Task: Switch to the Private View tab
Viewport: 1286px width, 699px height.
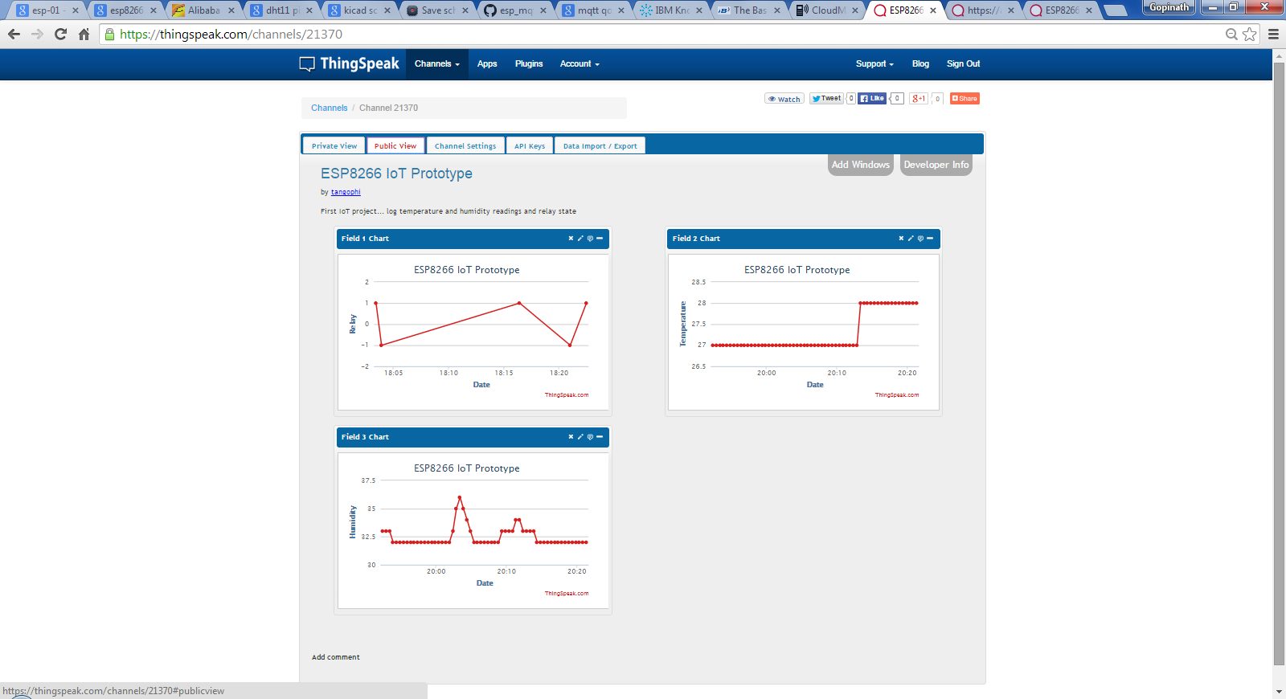Action: tap(334, 145)
